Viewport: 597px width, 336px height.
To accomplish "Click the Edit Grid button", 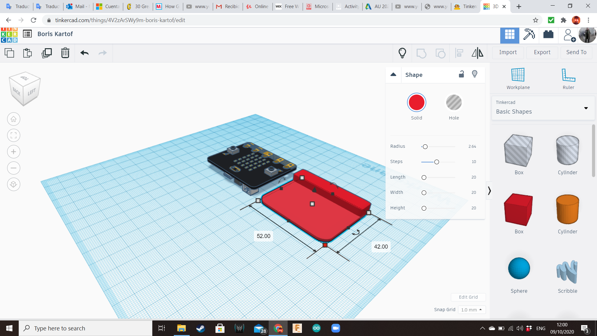I will (468, 297).
